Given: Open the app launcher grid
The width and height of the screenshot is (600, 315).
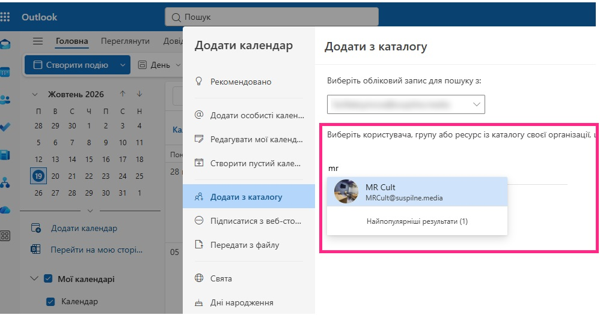Looking at the screenshot, I should [5, 17].
